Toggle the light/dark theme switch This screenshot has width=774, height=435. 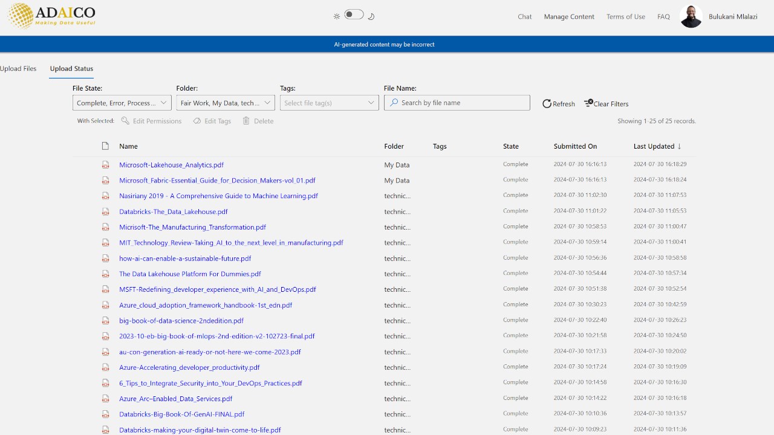tap(354, 14)
